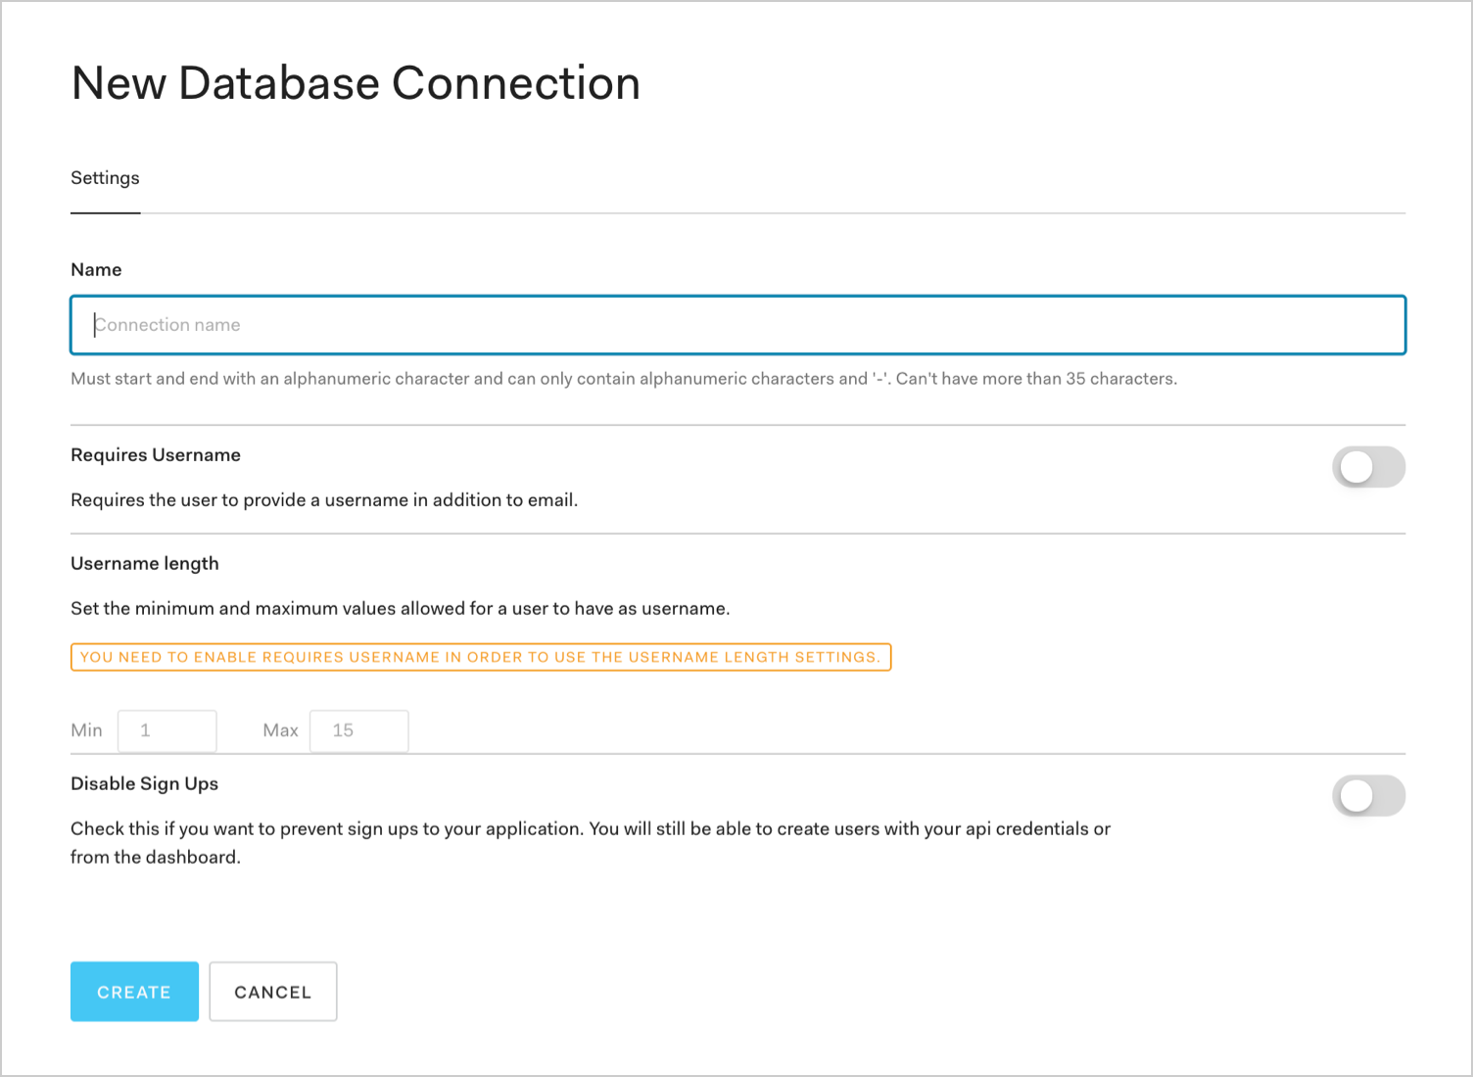
Task: Switch to the Settings tab
Action: tap(105, 178)
